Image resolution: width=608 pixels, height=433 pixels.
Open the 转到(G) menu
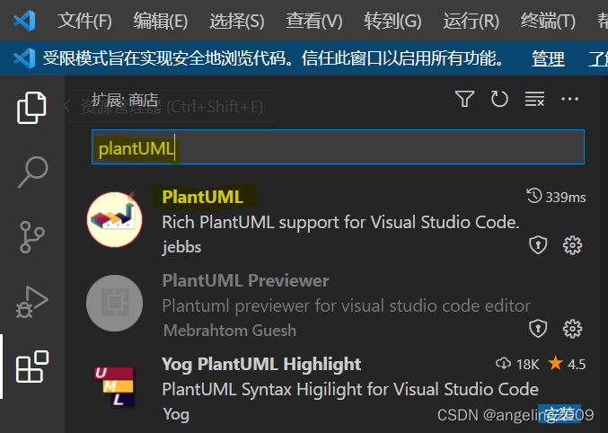392,21
